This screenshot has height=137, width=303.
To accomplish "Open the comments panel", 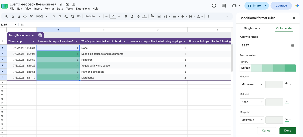I will point(224,6).
